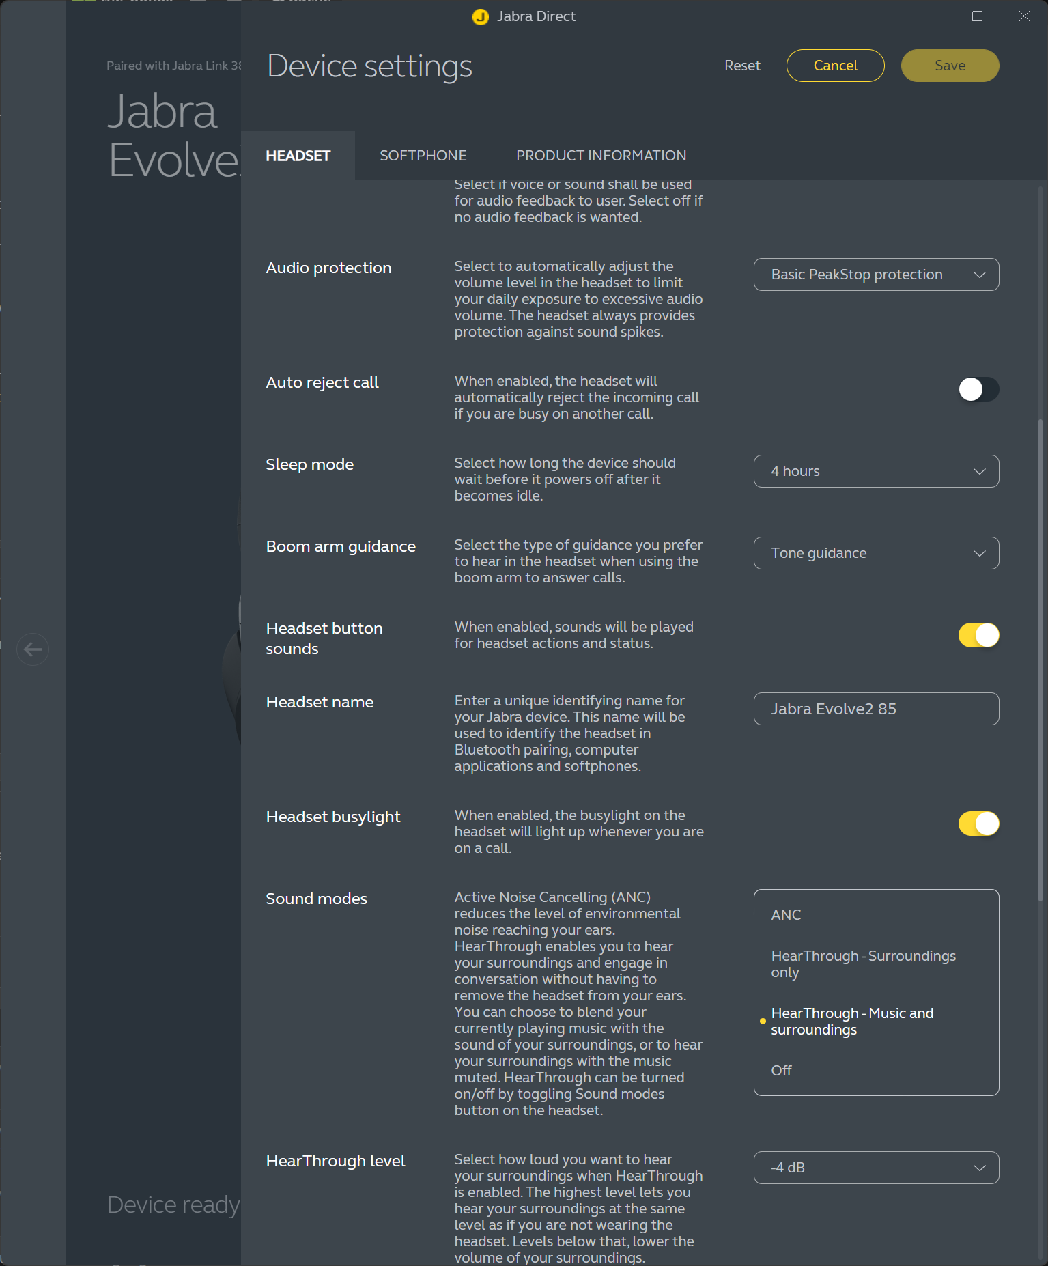The image size is (1048, 1266).
Task: Click the HearThrough level label
Action: click(335, 1161)
